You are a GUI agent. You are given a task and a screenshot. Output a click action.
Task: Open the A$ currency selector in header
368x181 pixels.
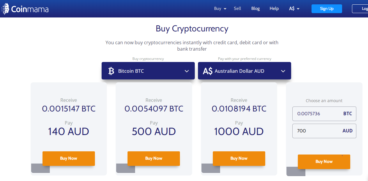pyautogui.click(x=294, y=9)
